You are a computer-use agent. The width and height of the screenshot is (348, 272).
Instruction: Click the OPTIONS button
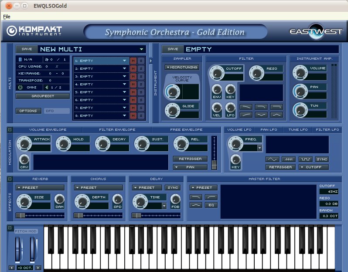tap(28, 111)
